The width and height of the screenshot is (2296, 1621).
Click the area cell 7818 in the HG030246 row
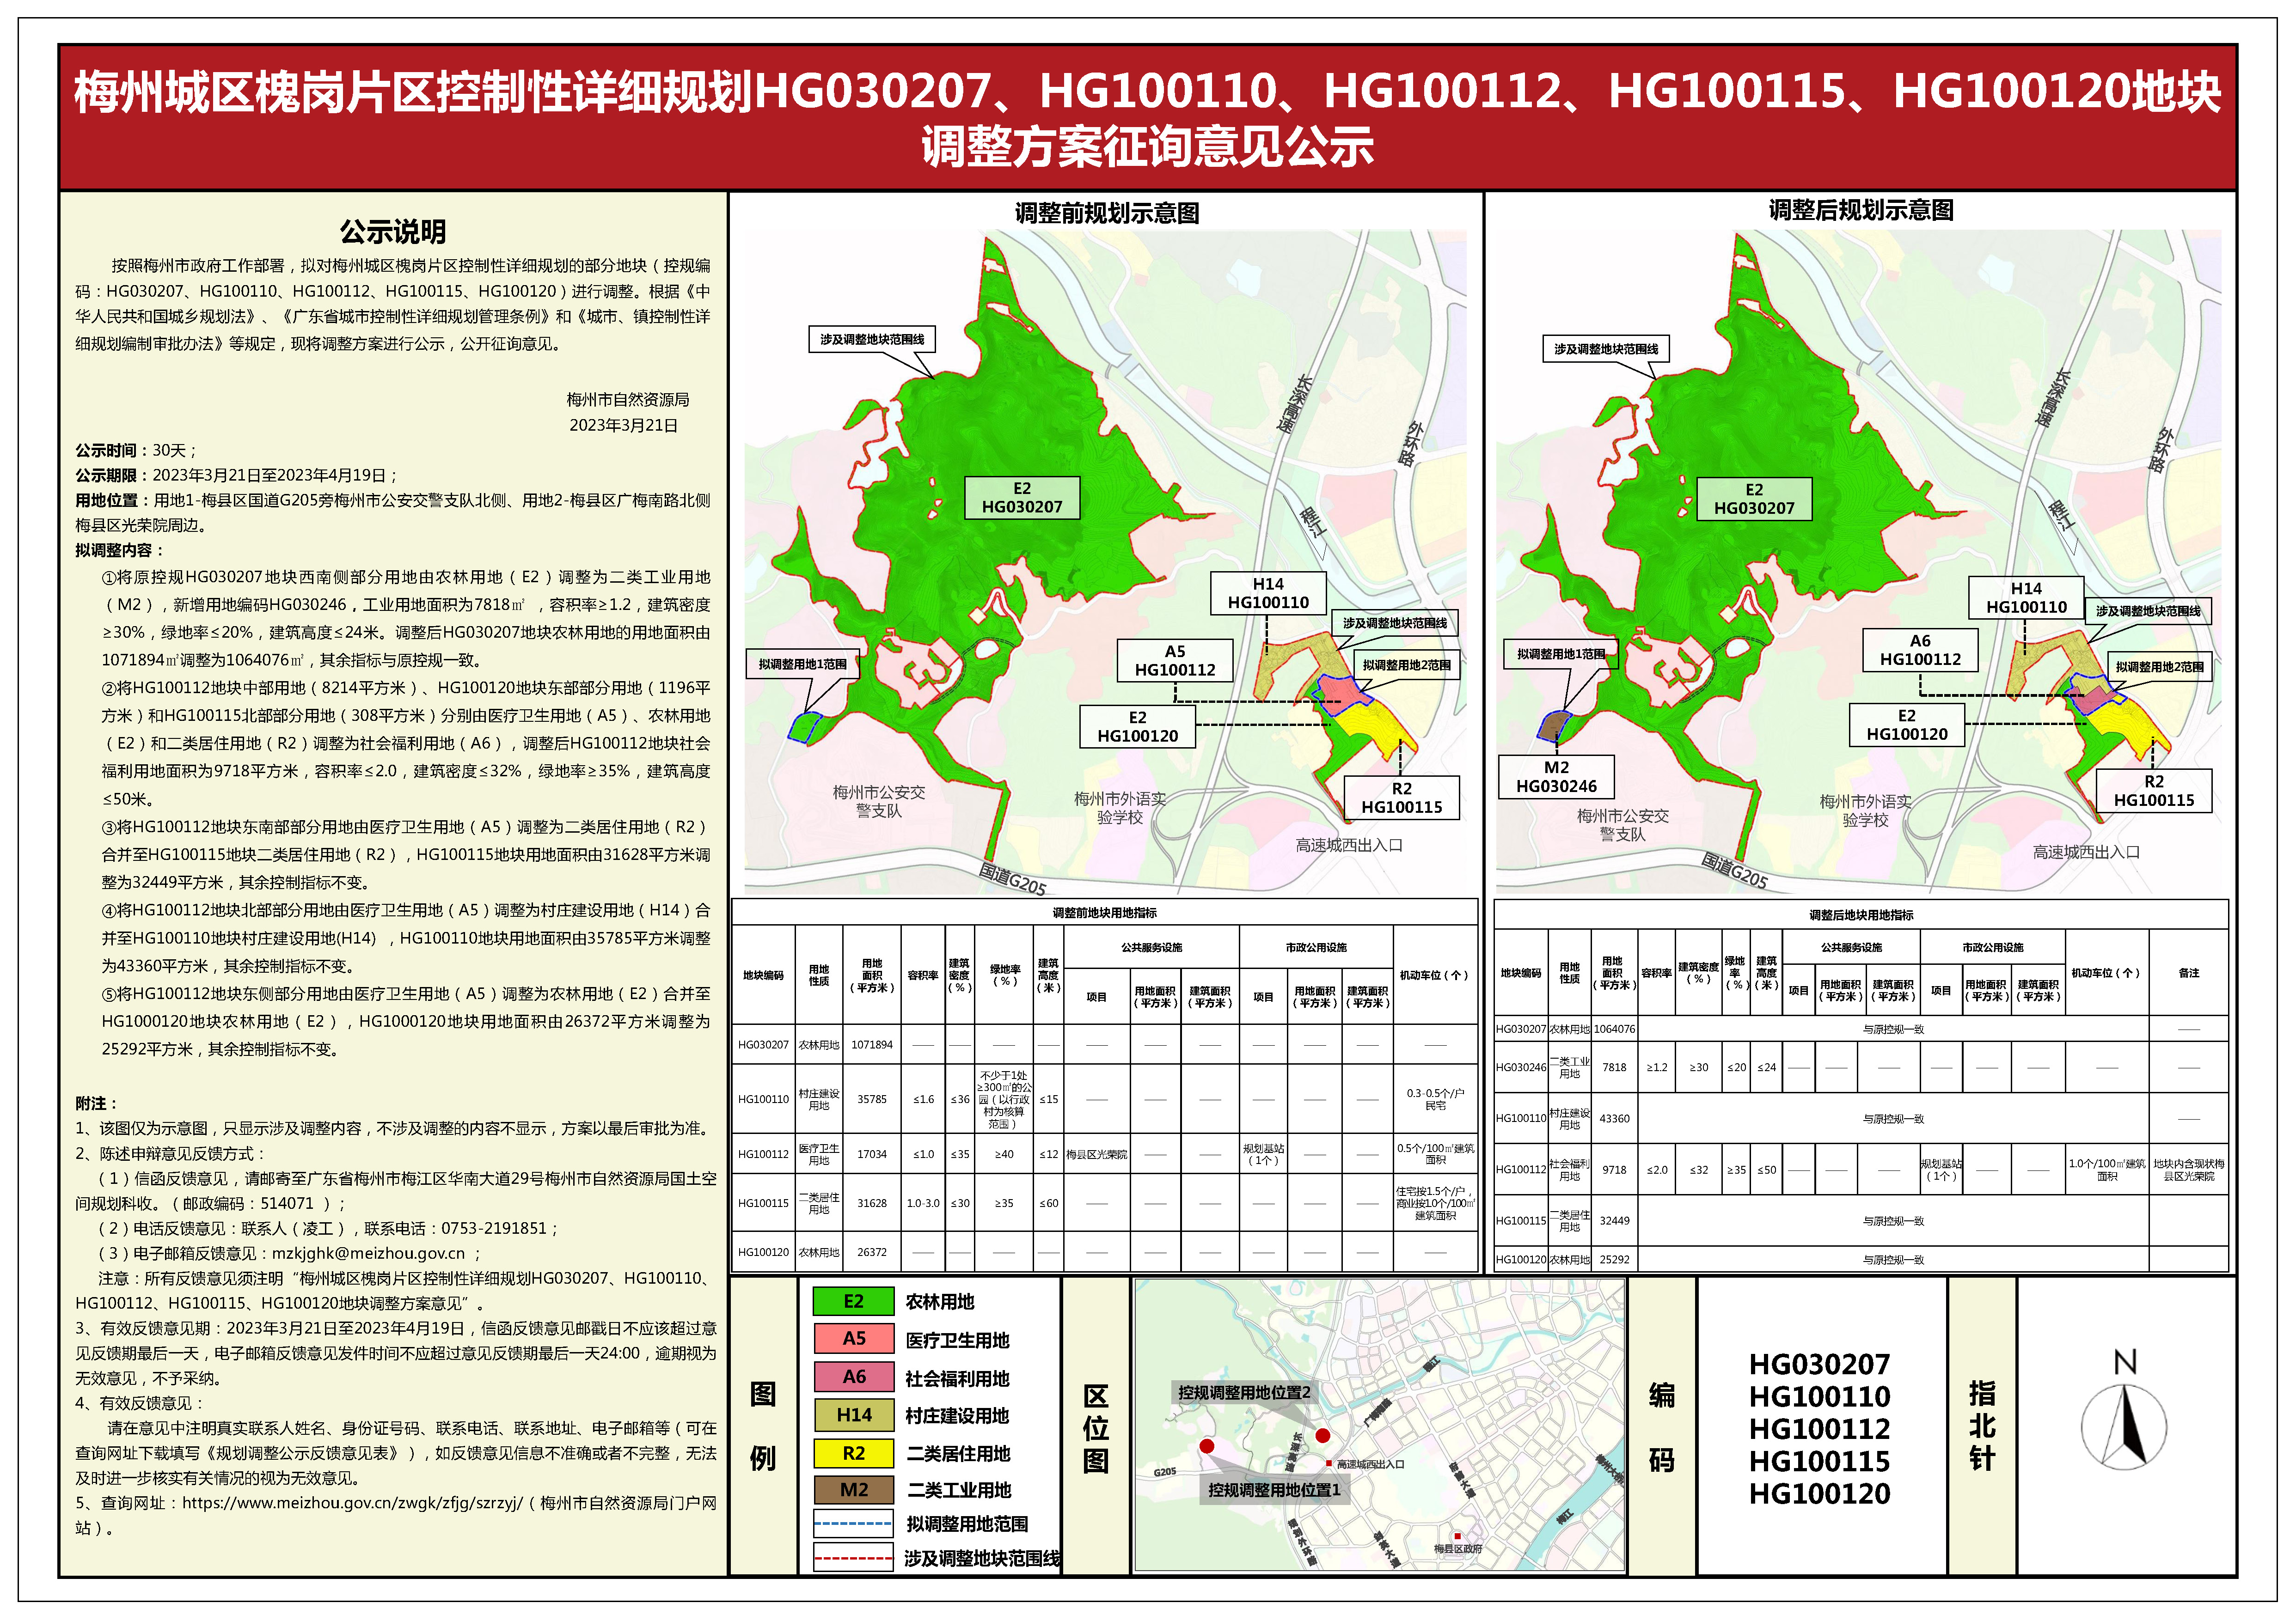1614,1066
